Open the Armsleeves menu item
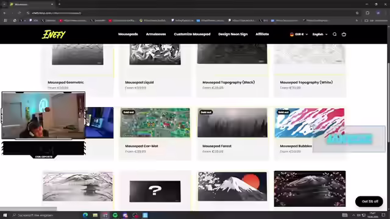The width and height of the screenshot is (390, 219). click(x=156, y=34)
